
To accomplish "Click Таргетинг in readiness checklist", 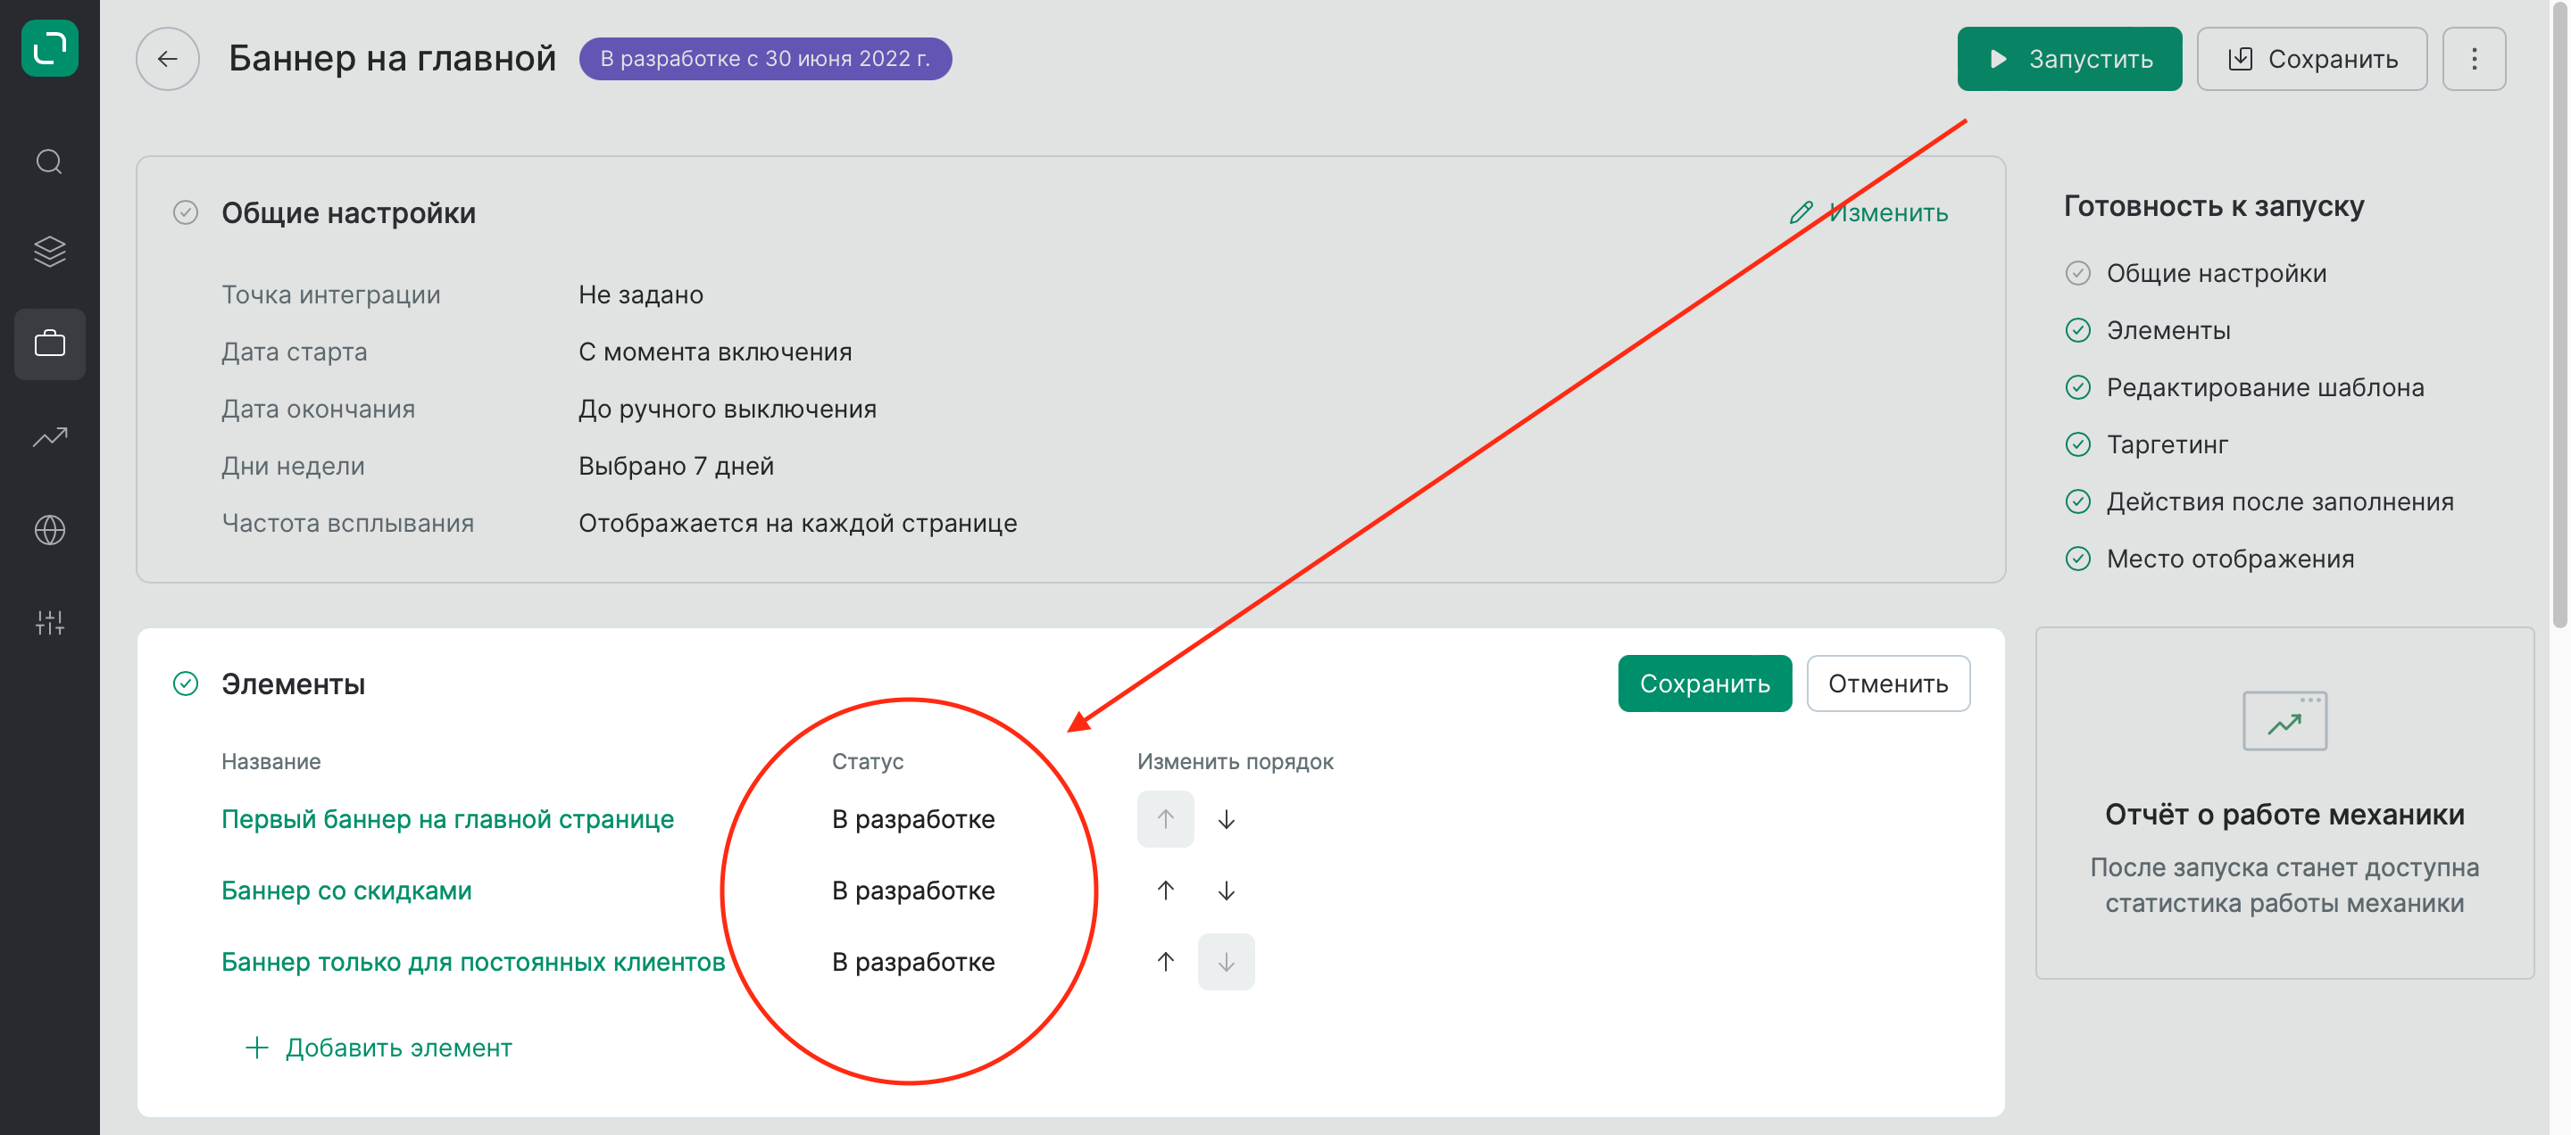I will (2167, 445).
